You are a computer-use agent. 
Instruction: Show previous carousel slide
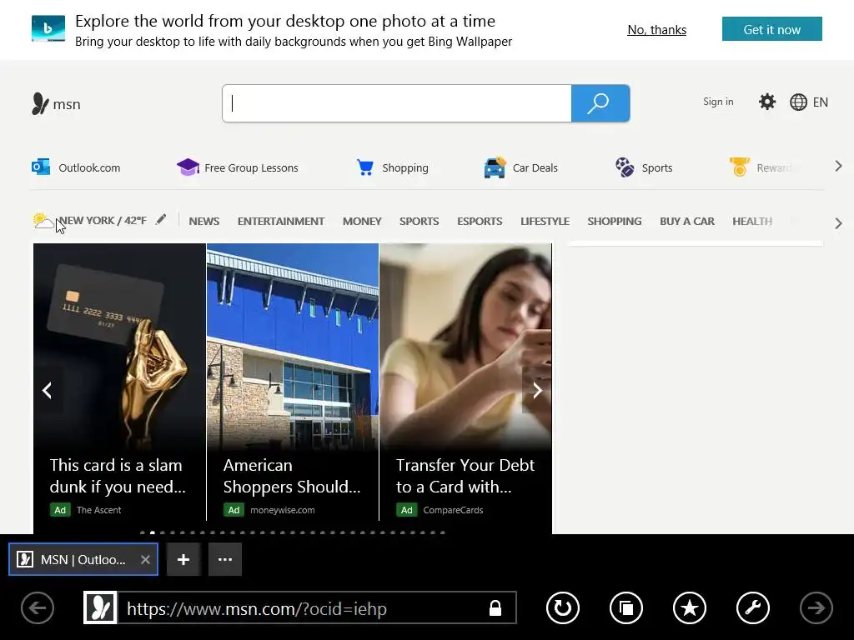point(48,390)
